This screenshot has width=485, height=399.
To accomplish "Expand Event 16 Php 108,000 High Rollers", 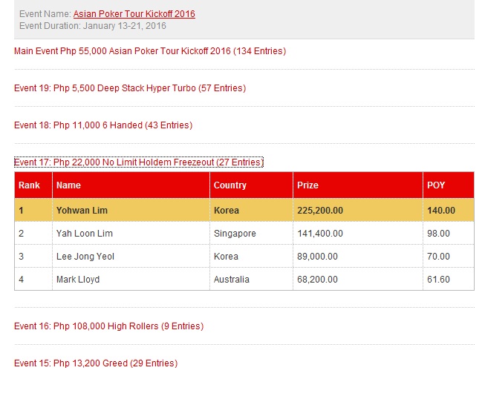I will tap(108, 326).
